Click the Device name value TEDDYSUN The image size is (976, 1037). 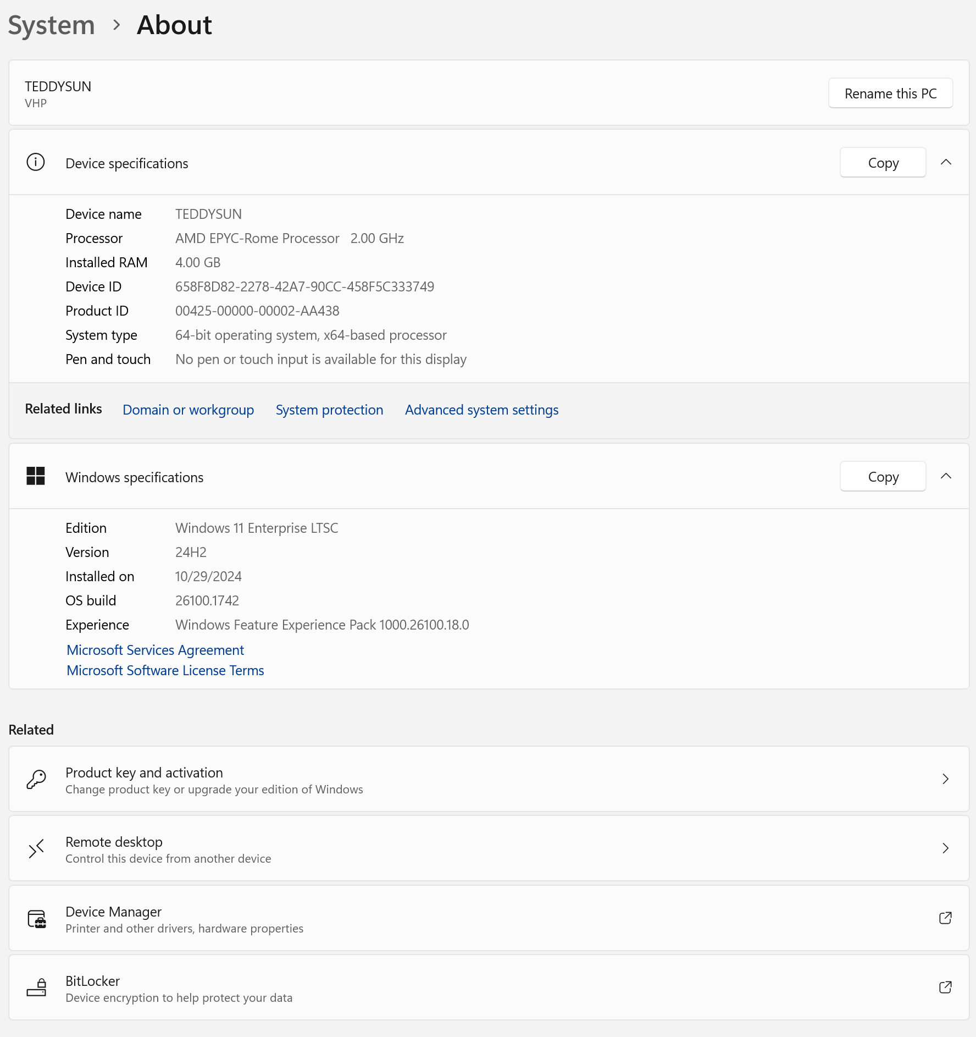[x=208, y=214]
